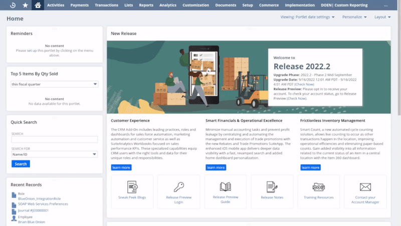This screenshot has width=401, height=226.
Task: Click the Training Resources label
Action: 319,197
